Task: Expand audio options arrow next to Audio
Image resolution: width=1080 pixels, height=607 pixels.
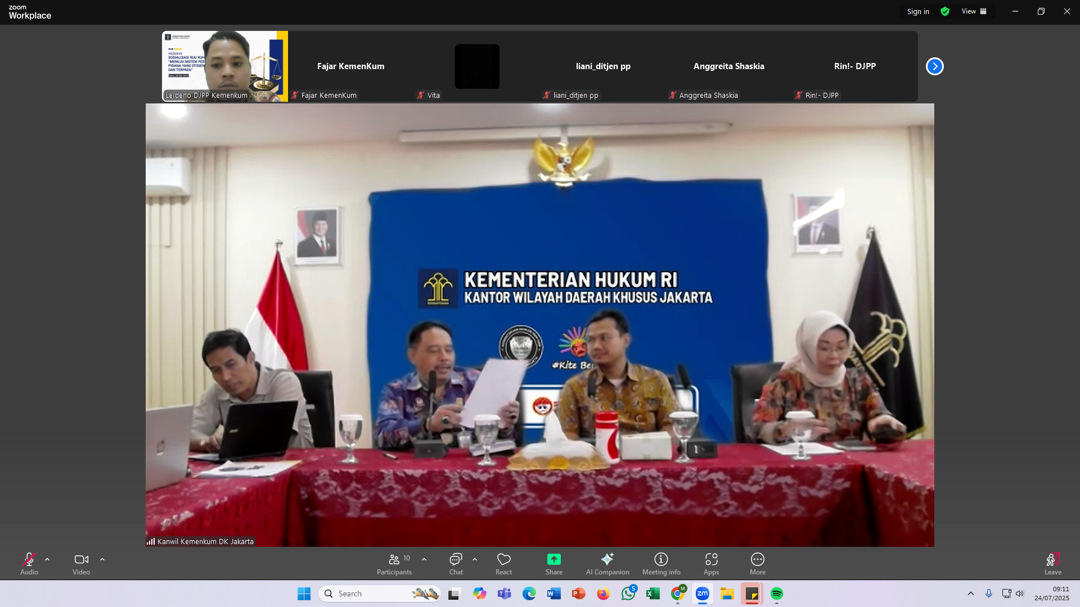Action: point(47,560)
